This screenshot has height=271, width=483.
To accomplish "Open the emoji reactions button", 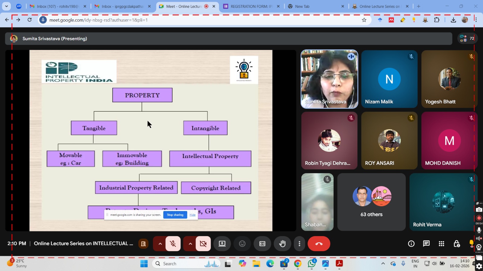I will coord(242,244).
